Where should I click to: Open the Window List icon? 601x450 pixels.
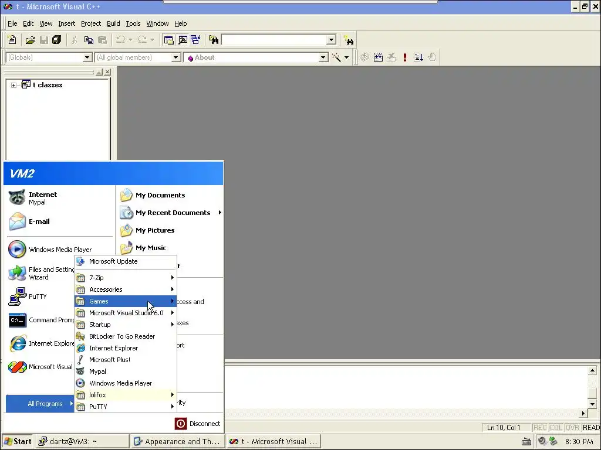click(x=195, y=40)
